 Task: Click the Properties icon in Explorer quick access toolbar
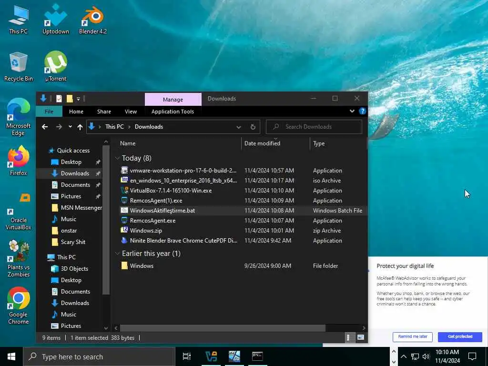(x=59, y=99)
